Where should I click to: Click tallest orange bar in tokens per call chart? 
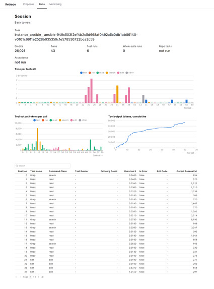(38, 139)
